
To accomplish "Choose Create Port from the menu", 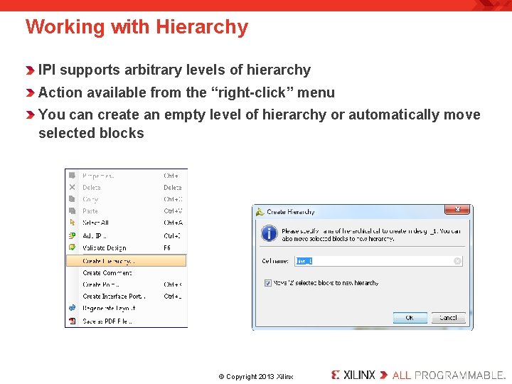I will click(x=127, y=284).
